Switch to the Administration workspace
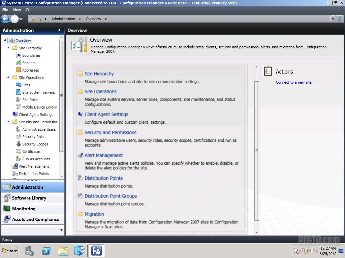Viewport: 345px width, 258px height. click(x=33, y=187)
